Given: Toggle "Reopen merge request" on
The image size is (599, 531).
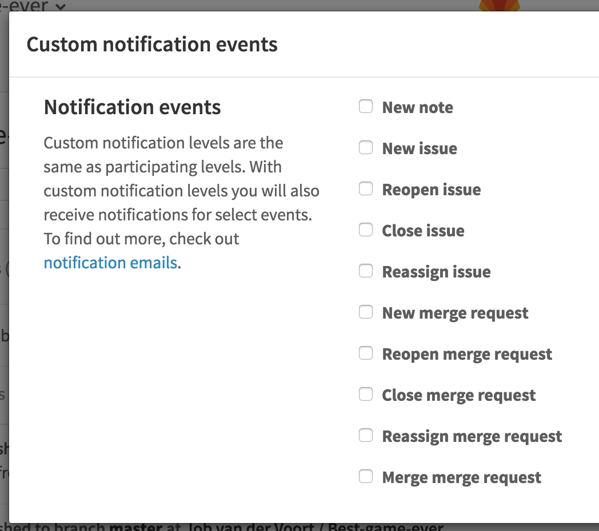Looking at the screenshot, I should pos(365,353).
